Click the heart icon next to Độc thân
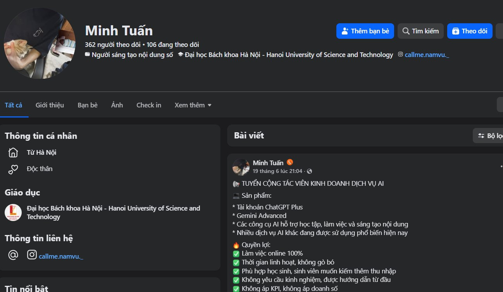Screen dimensions: 503x292 (13, 169)
